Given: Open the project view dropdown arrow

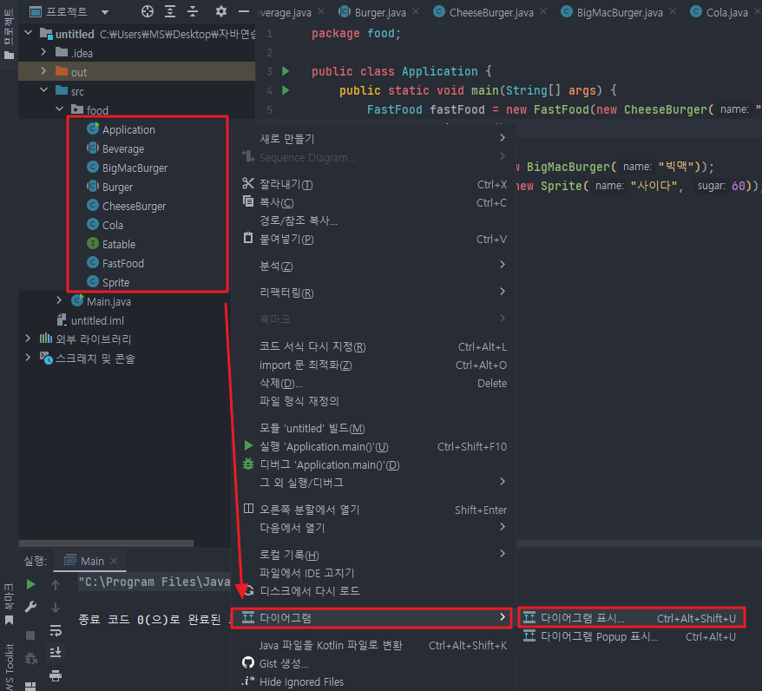Looking at the screenshot, I should click(105, 12).
